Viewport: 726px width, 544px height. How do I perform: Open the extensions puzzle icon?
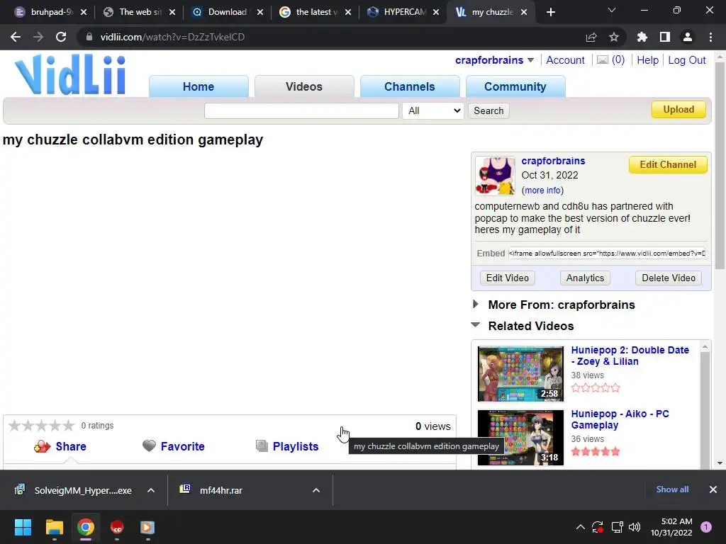642,37
